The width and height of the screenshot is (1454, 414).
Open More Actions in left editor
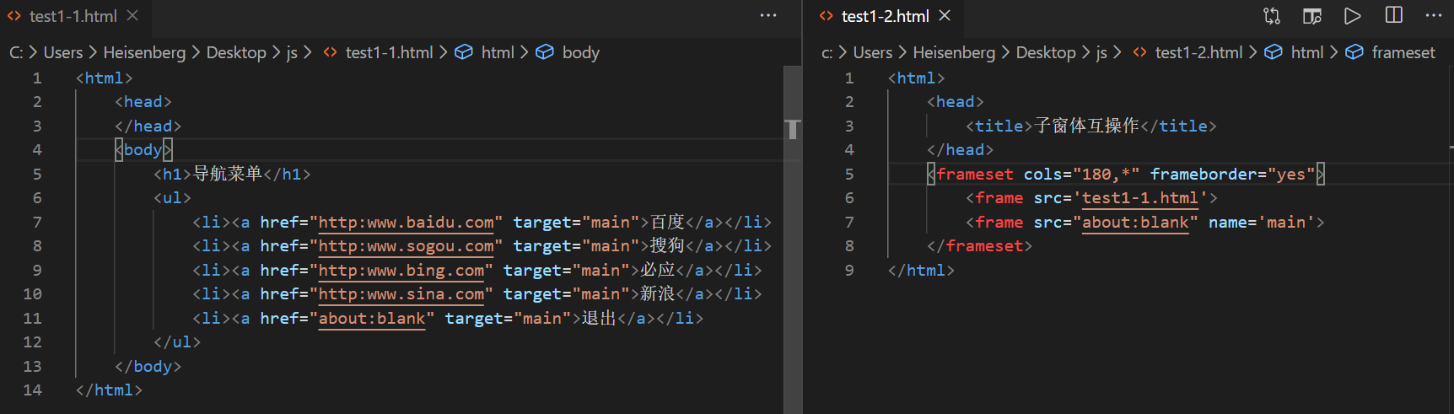click(767, 16)
